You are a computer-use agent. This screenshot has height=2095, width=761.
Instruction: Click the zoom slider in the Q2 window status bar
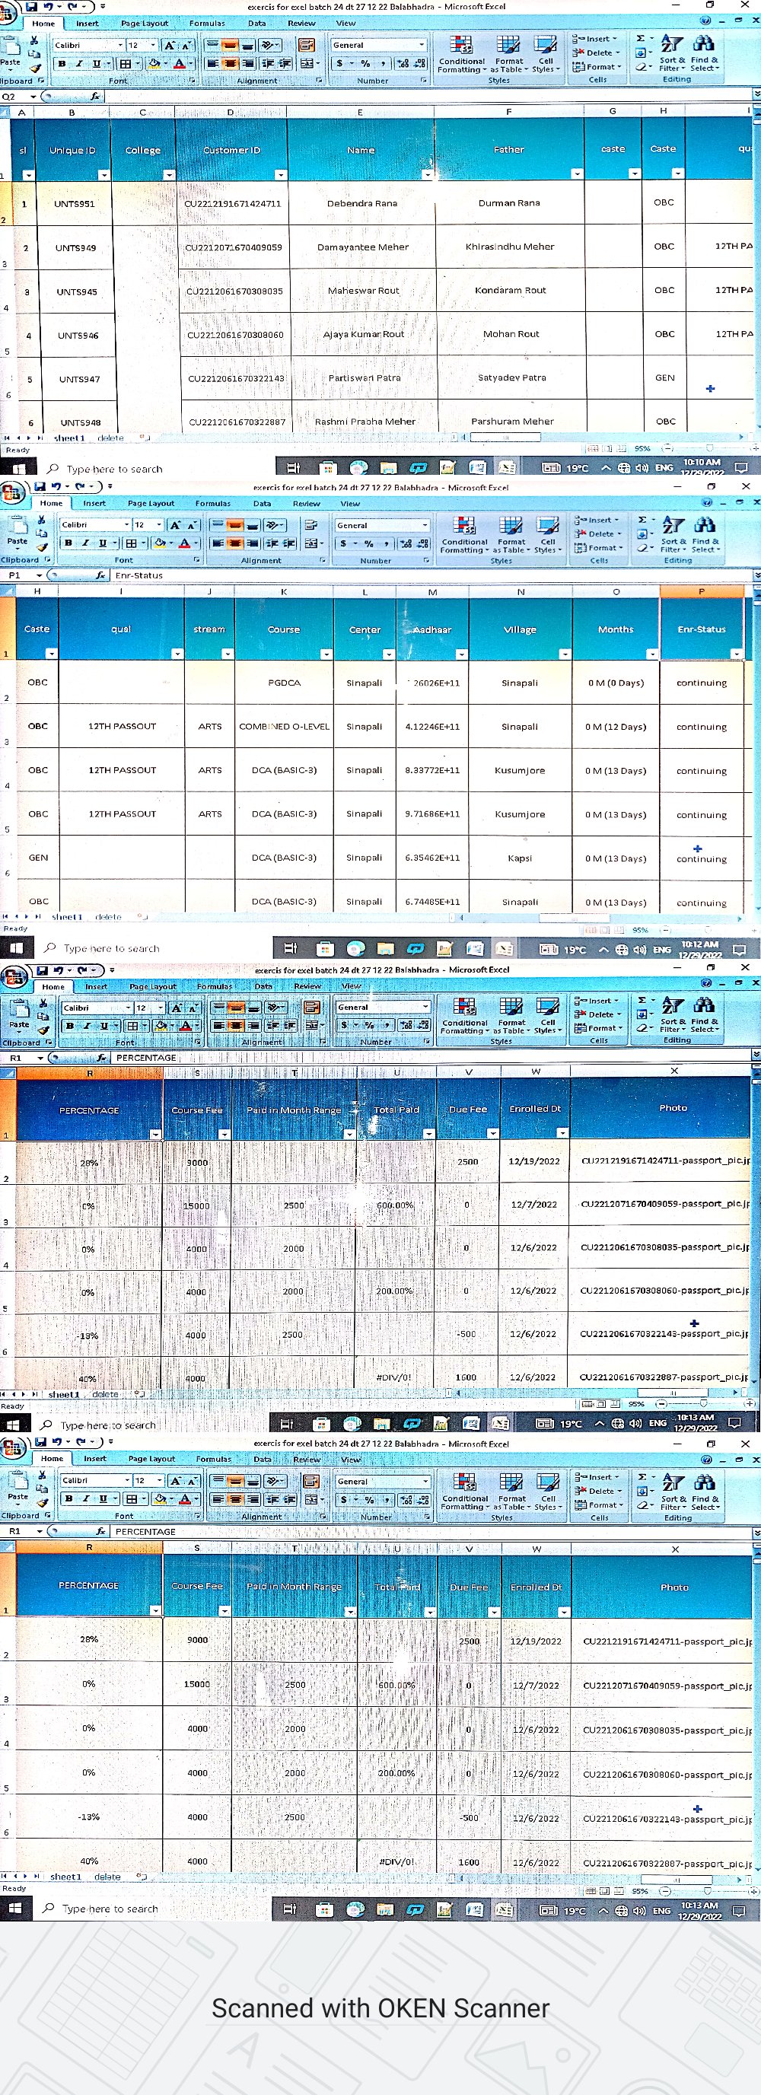pos(709,448)
